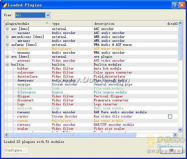Click the vertical scrollbar thumb

(180, 43)
